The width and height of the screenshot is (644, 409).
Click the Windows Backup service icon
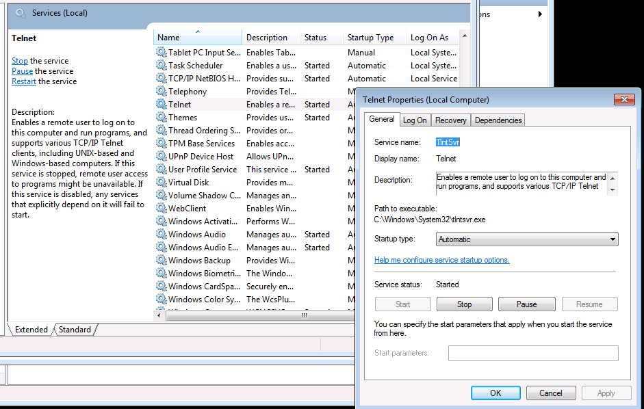coord(161,261)
